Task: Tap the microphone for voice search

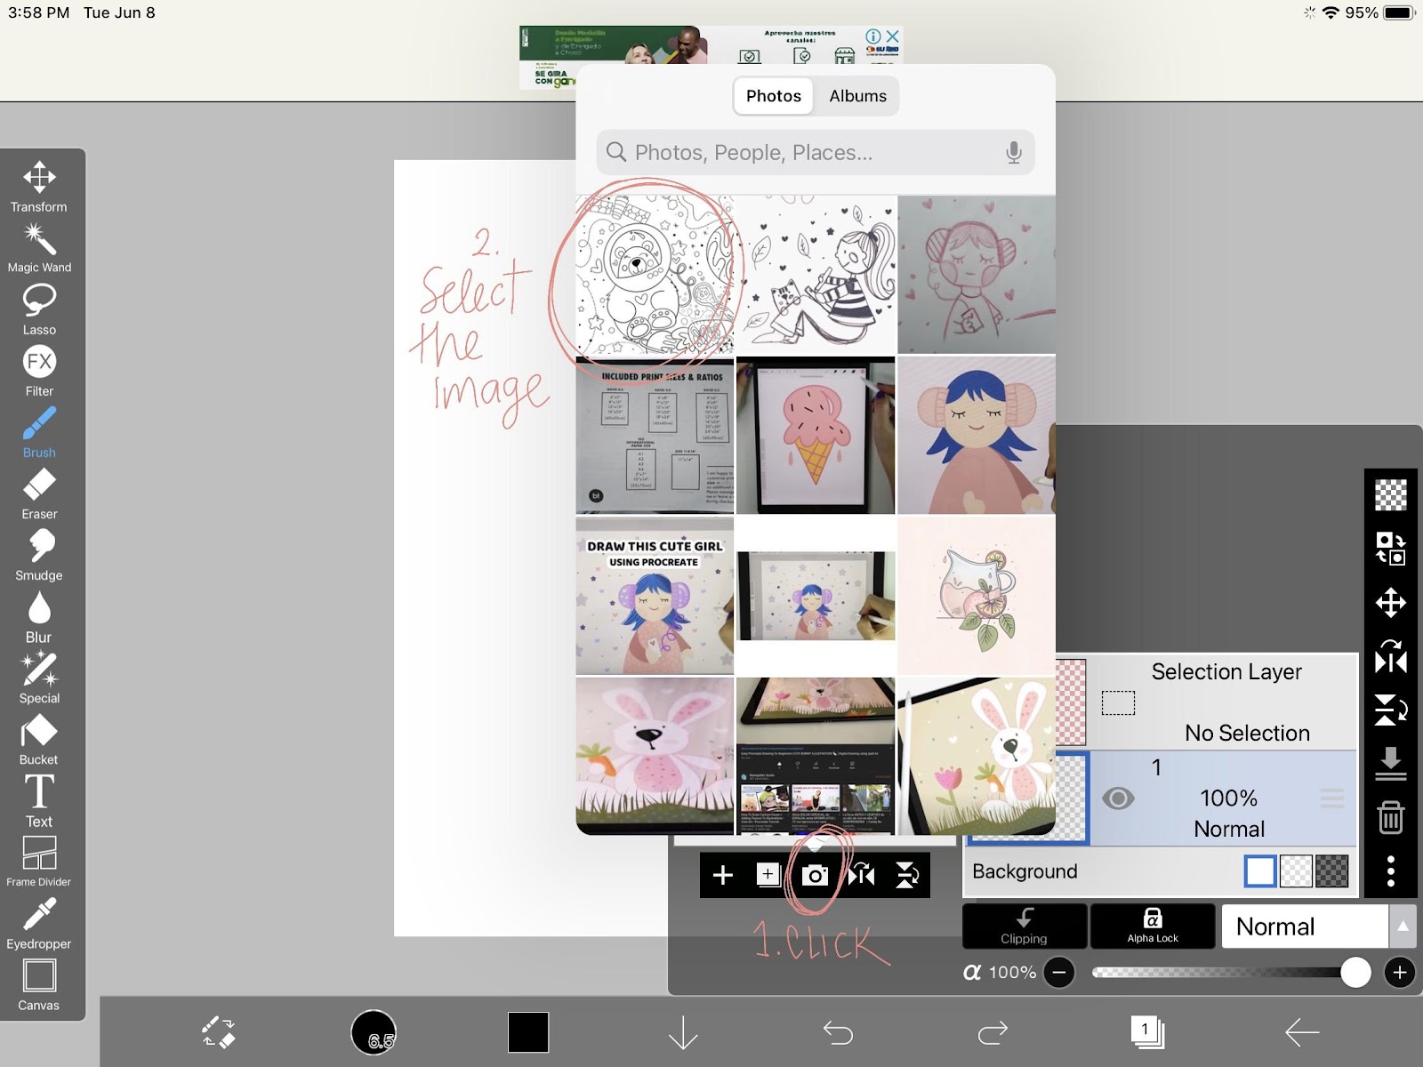Action: (x=1014, y=152)
